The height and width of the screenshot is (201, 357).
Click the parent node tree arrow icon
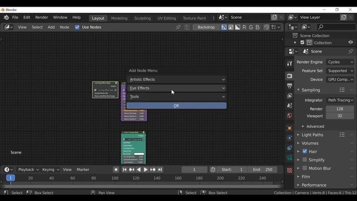[x=187, y=27]
